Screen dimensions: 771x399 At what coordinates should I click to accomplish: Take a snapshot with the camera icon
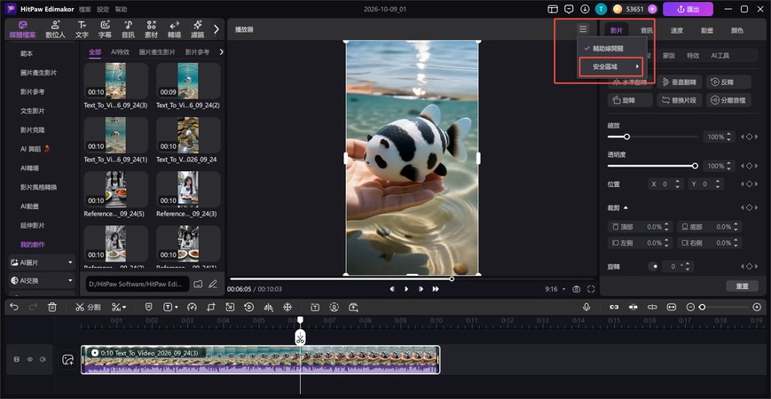pyautogui.click(x=577, y=289)
